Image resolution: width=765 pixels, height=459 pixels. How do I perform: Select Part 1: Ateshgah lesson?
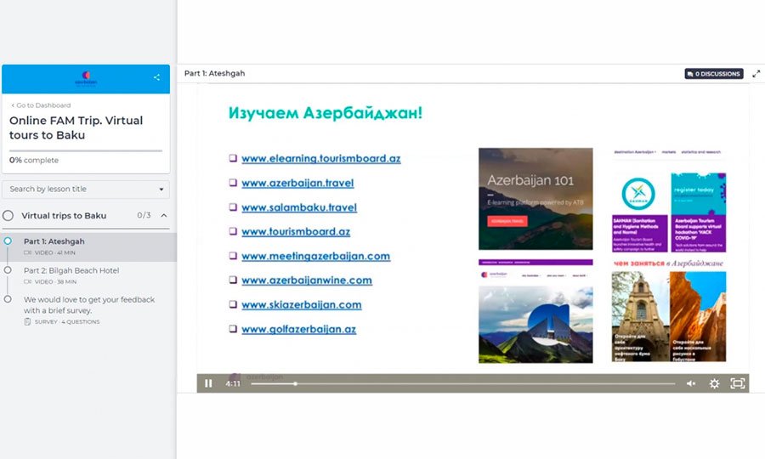(x=88, y=246)
